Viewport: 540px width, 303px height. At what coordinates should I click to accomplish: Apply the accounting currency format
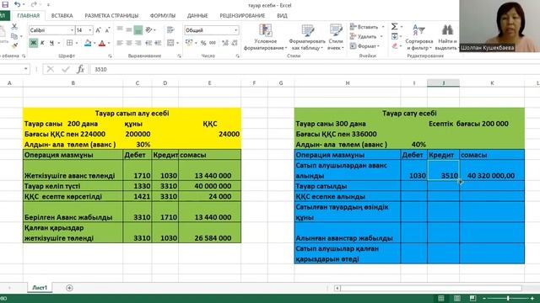pos(189,43)
